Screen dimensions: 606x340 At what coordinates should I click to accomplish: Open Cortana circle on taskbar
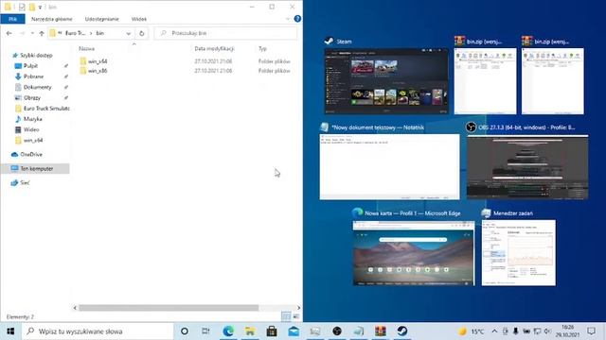(x=185, y=331)
